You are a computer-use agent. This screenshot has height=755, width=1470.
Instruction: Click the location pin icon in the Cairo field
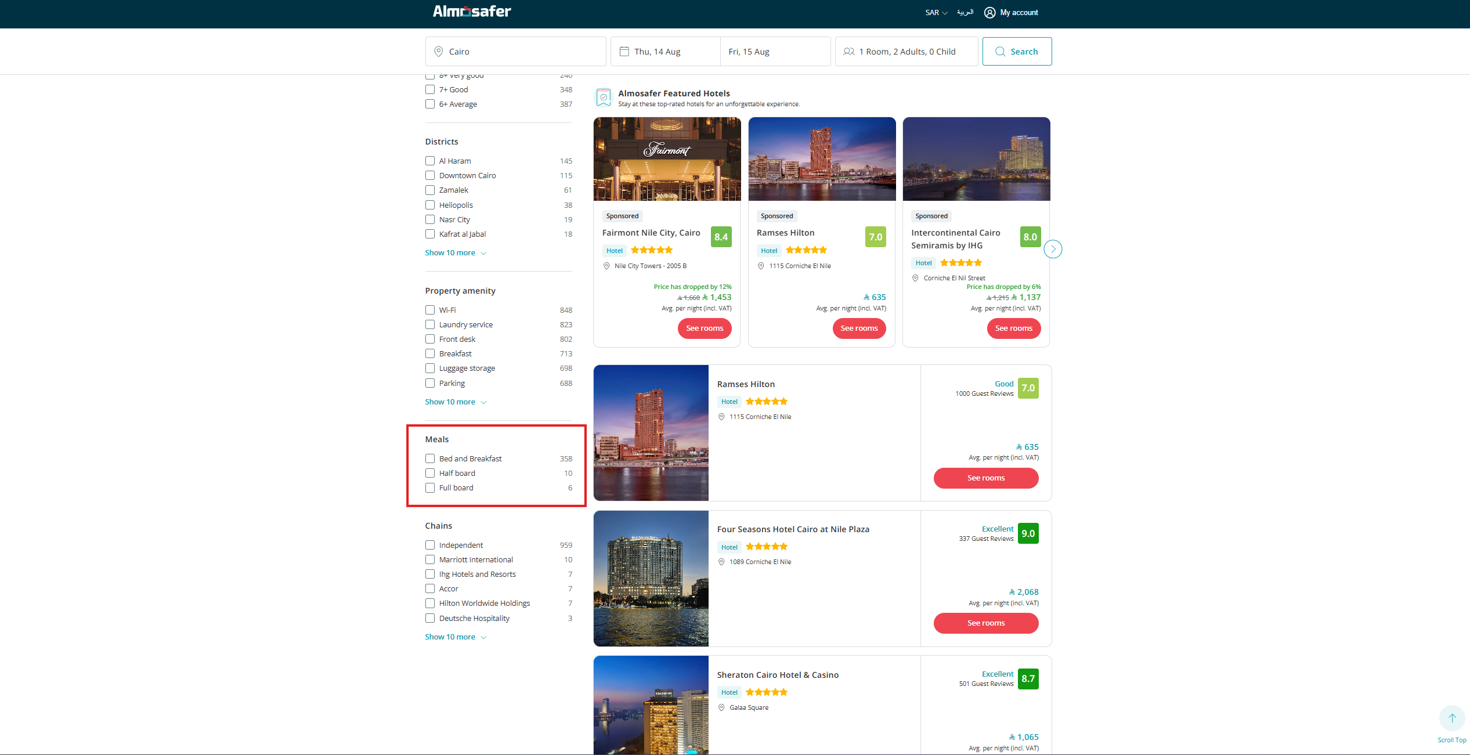pyautogui.click(x=439, y=52)
